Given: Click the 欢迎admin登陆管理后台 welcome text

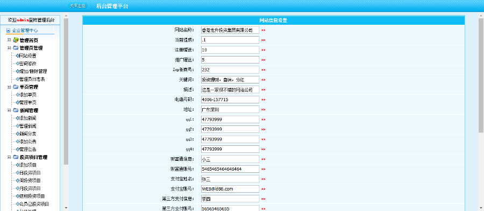Looking at the screenshot, I should (x=31, y=20).
